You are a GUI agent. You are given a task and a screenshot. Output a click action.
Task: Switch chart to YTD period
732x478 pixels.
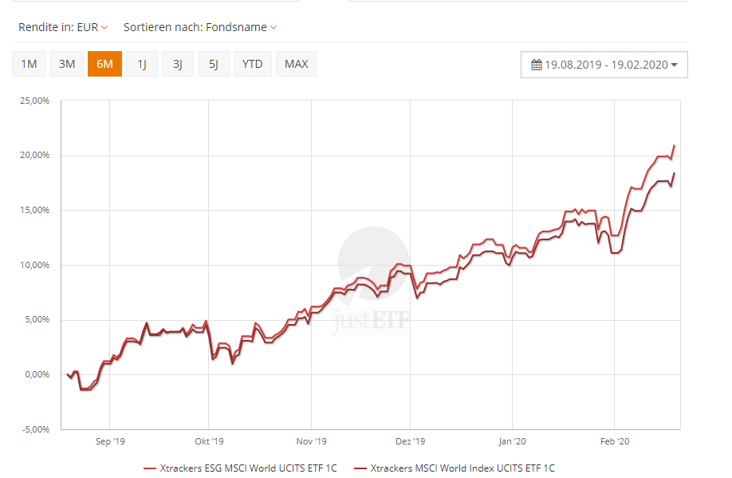252,64
